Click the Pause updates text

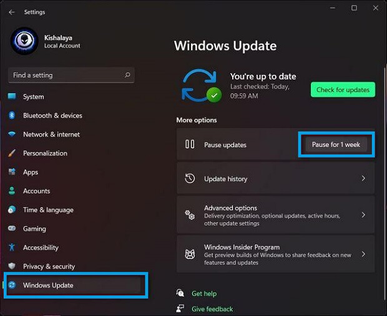pos(225,145)
